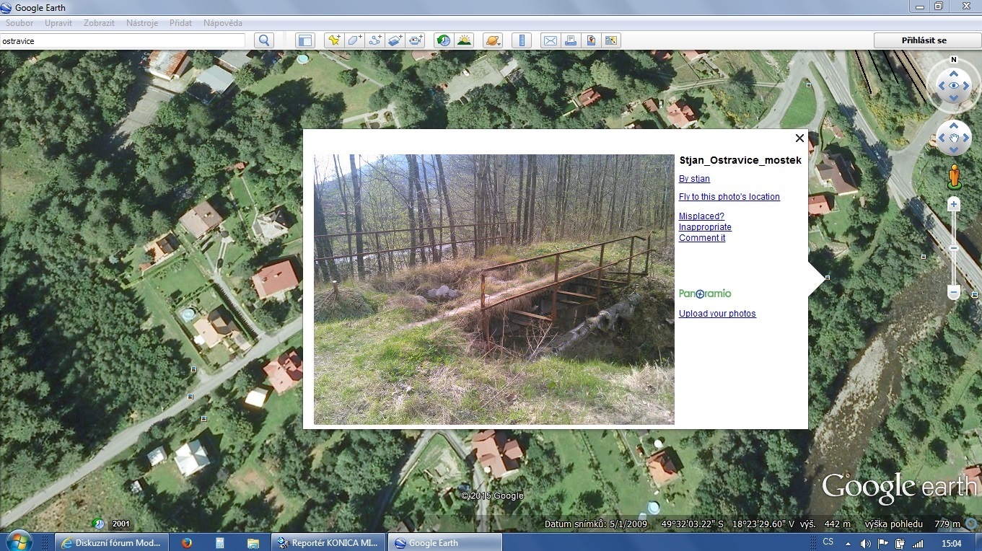Screen dimensions: 982x551
Task: Click the taskbar clock showing 15:04
Action: coord(952,543)
